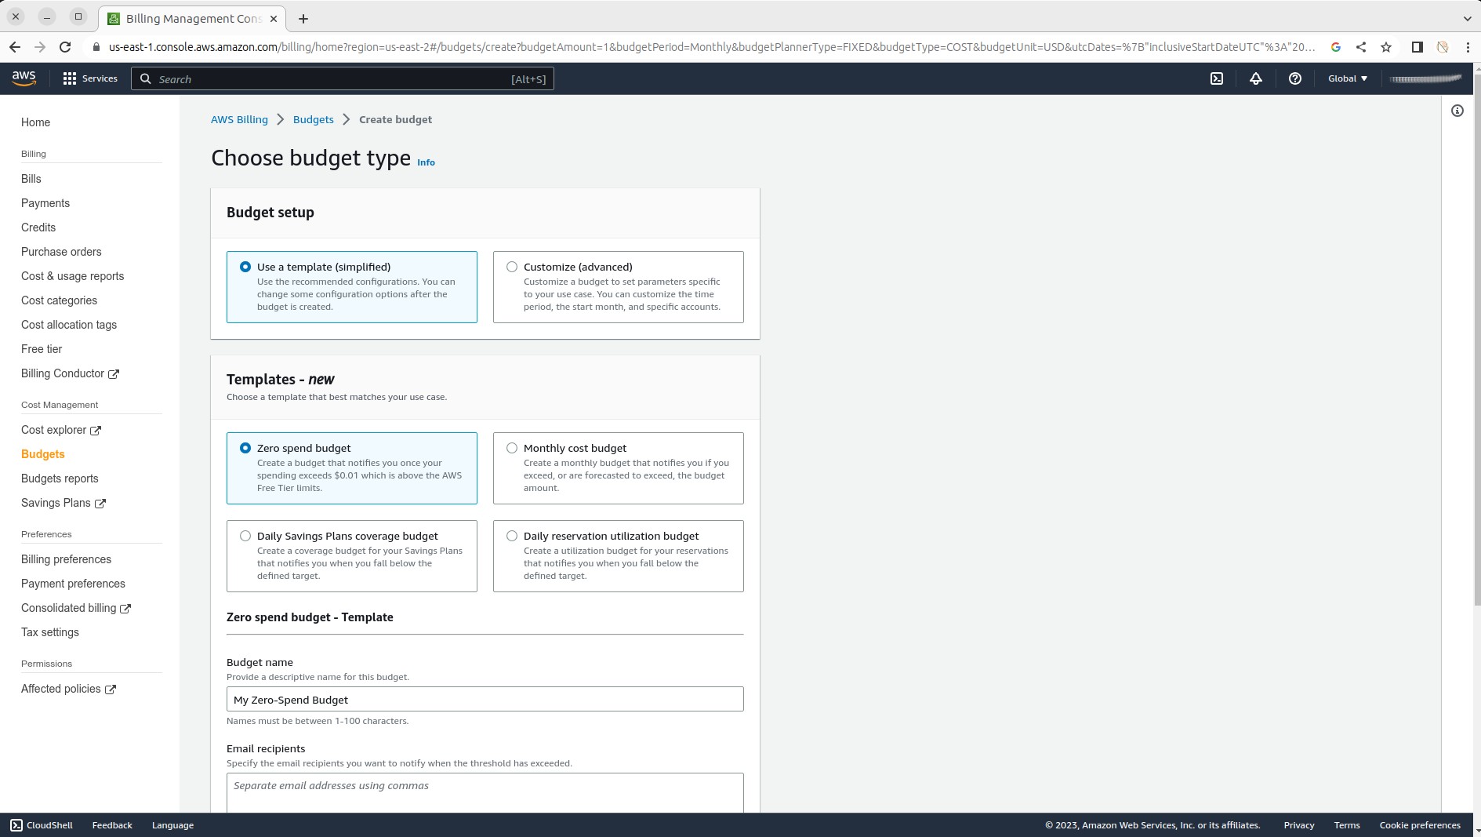Screen dimensions: 1481x837
Task: Open Payments in sidebar
Action: 45,203
